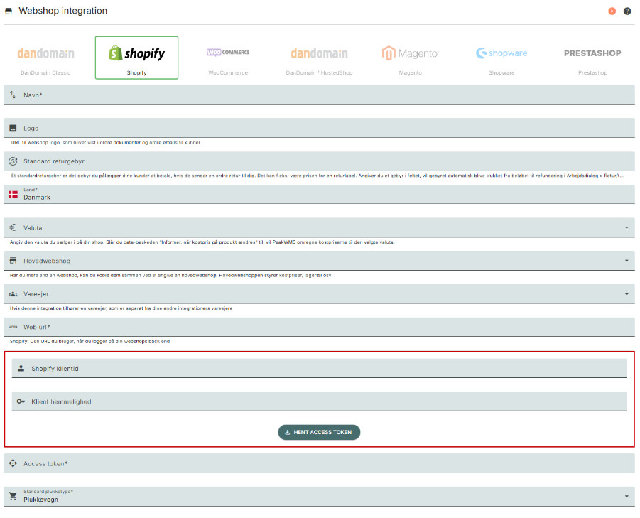640x518 pixels.
Task: Click the cart icon beside Standard plukketype
Action: tap(13, 497)
